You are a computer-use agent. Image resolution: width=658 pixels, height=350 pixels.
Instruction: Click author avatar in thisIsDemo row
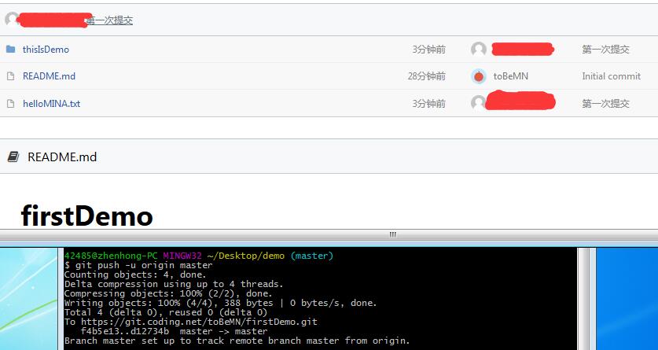tap(479, 50)
